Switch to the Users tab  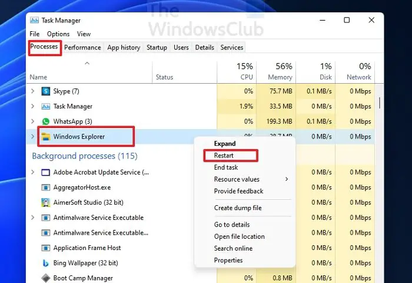pos(181,47)
